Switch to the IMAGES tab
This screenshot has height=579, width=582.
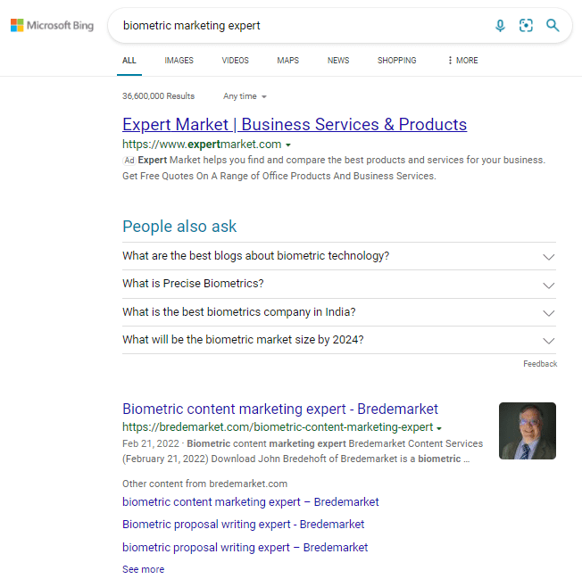click(x=179, y=61)
